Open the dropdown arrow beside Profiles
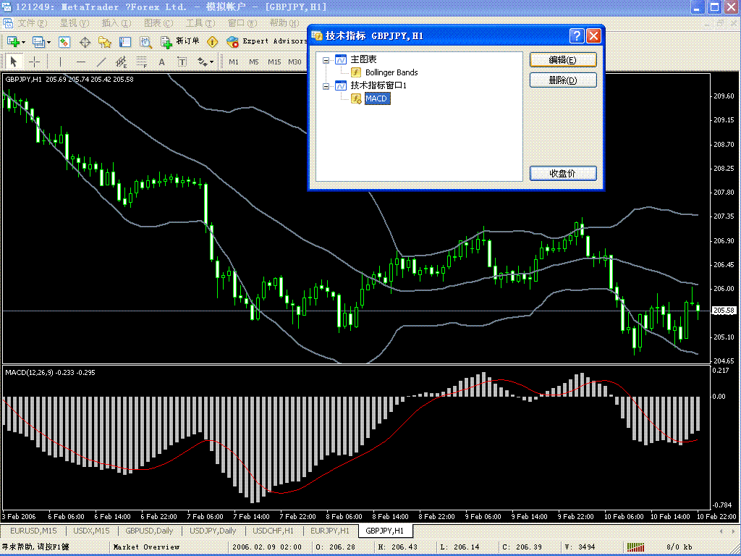 click(x=48, y=43)
